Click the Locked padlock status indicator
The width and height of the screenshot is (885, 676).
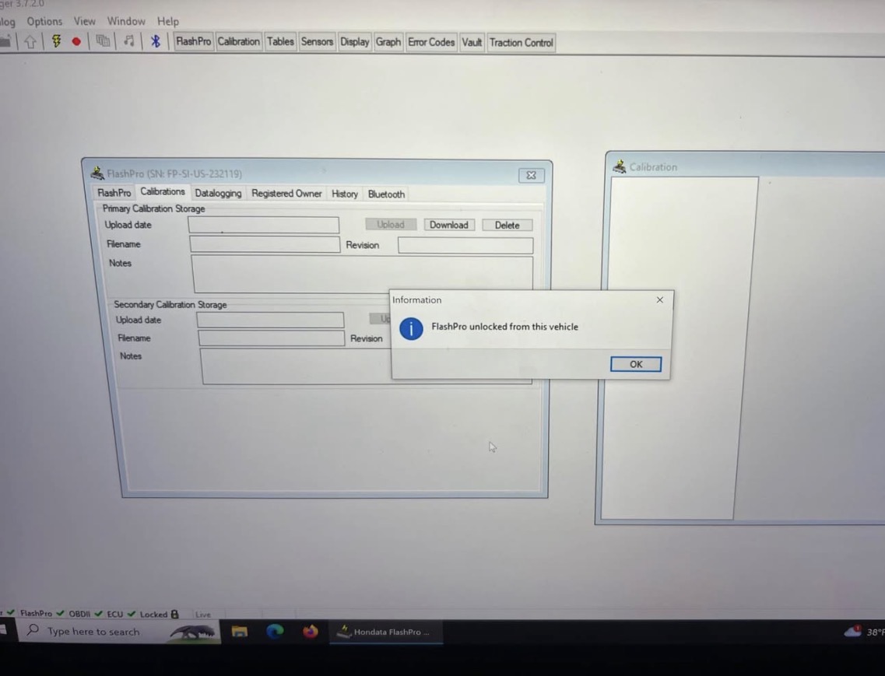coord(174,614)
